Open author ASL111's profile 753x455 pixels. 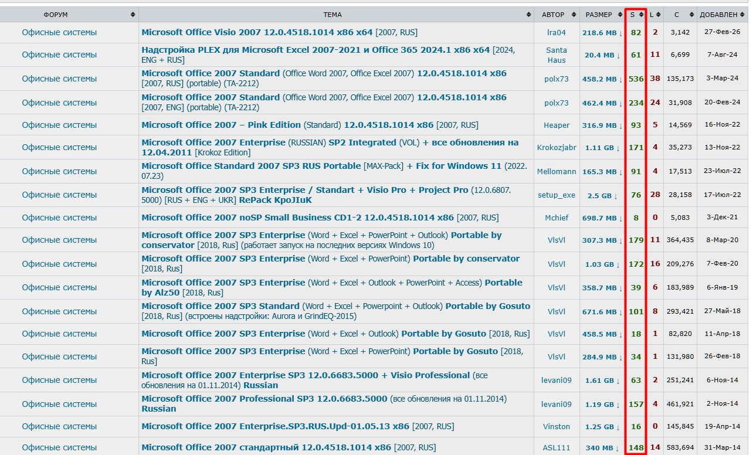click(x=557, y=447)
